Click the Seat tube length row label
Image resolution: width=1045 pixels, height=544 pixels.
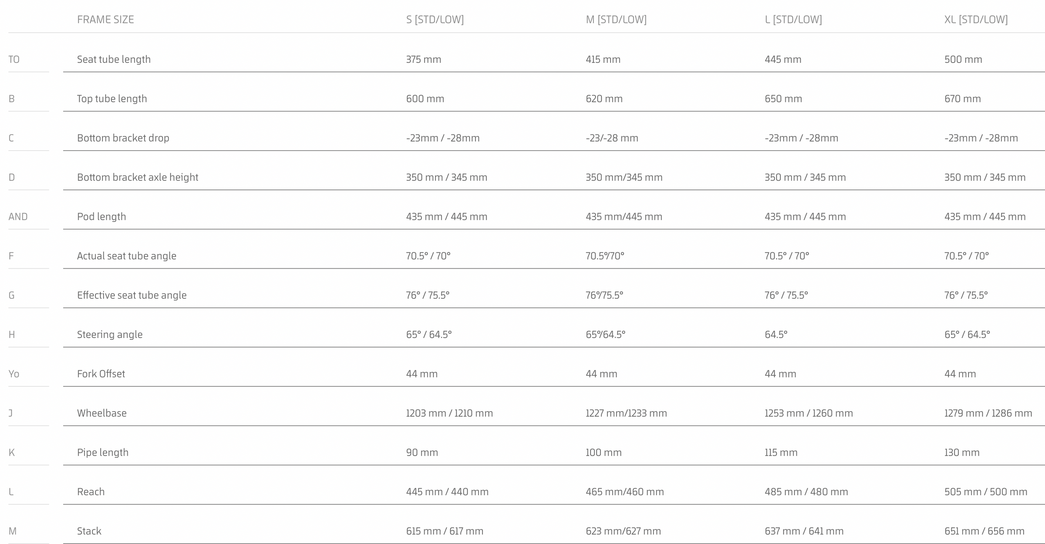pos(114,59)
